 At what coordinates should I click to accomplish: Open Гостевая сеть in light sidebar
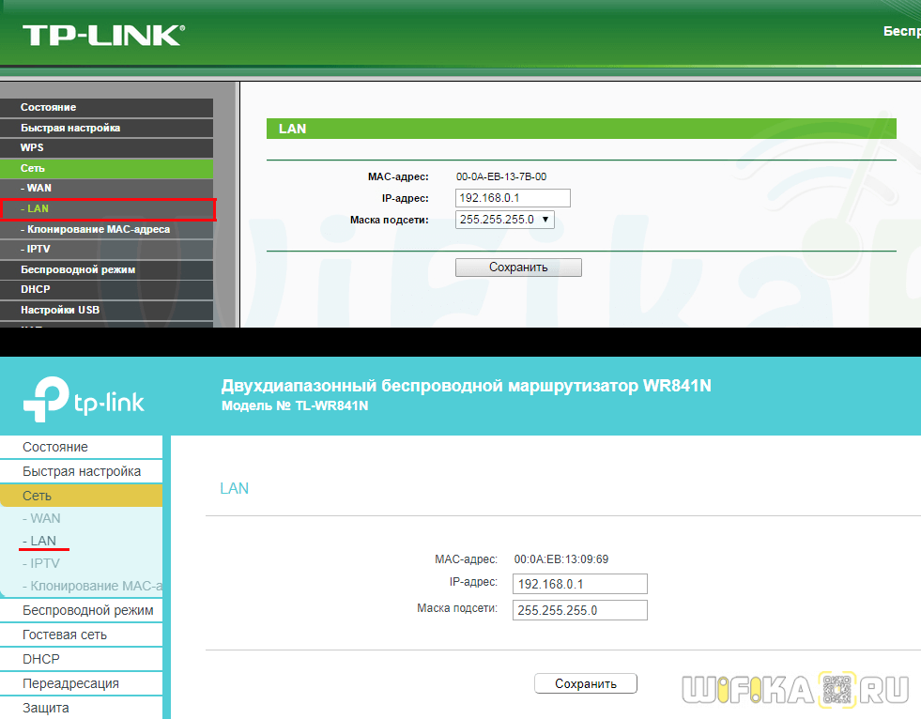click(x=65, y=635)
